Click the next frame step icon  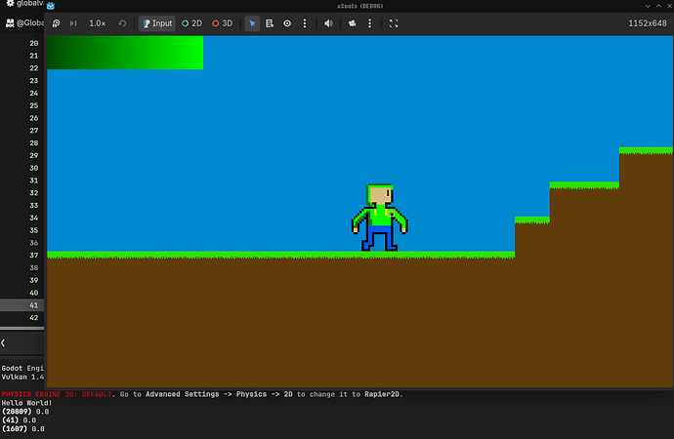pyautogui.click(x=73, y=23)
